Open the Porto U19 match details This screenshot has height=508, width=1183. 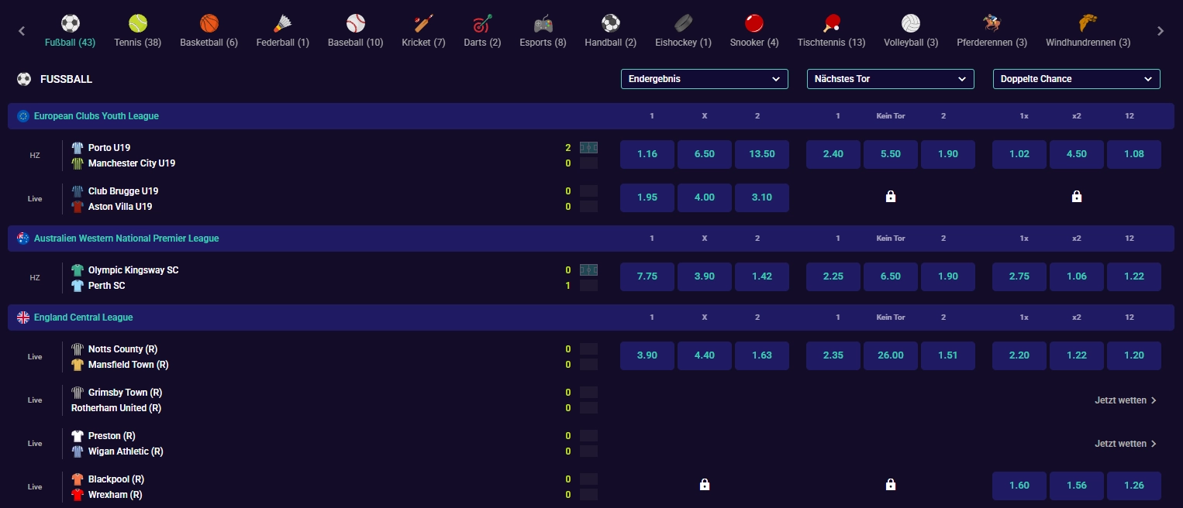pos(109,147)
